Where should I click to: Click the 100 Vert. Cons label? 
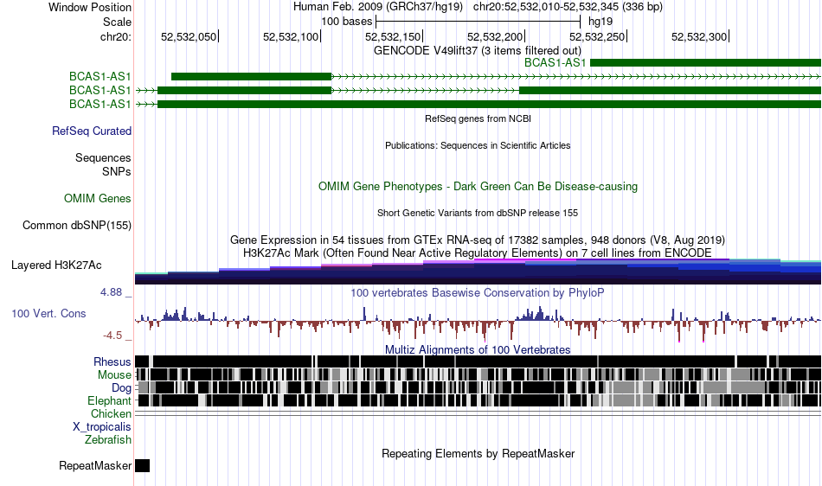tap(48, 314)
